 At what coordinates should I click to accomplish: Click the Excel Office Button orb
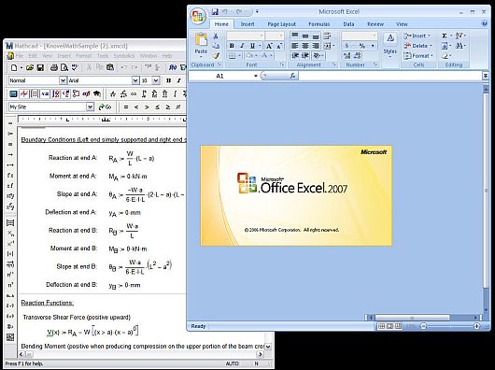coord(198,16)
